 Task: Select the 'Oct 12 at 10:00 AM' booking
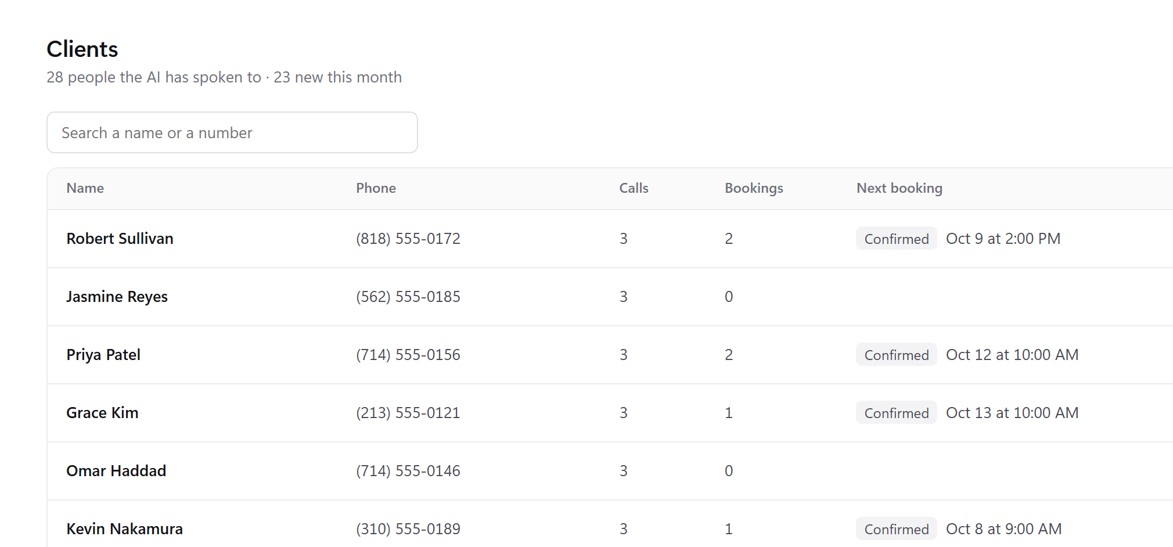[x=1012, y=355]
